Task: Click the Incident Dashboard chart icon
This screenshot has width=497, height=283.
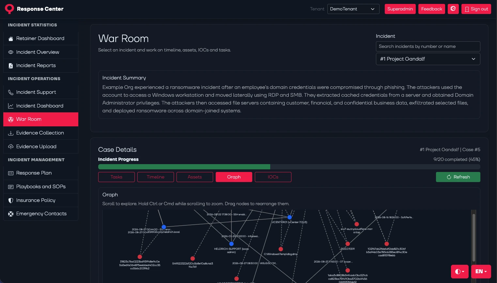Action: pyautogui.click(x=11, y=106)
